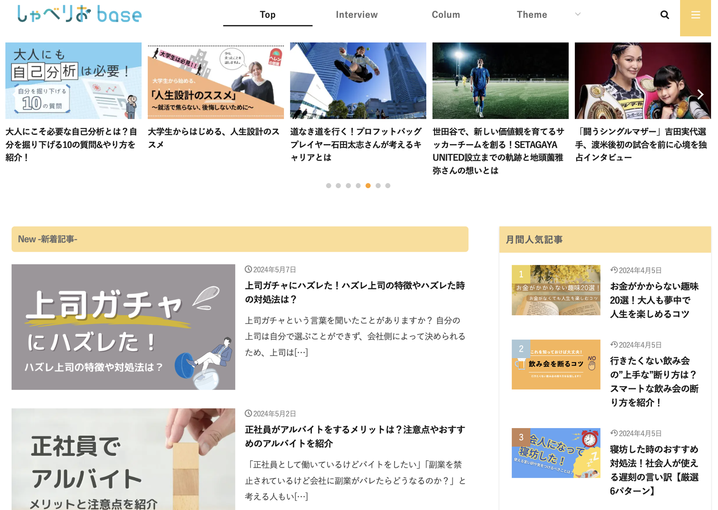
Task: Open 上司ガチャにハズレた article title link
Action: coord(355,292)
